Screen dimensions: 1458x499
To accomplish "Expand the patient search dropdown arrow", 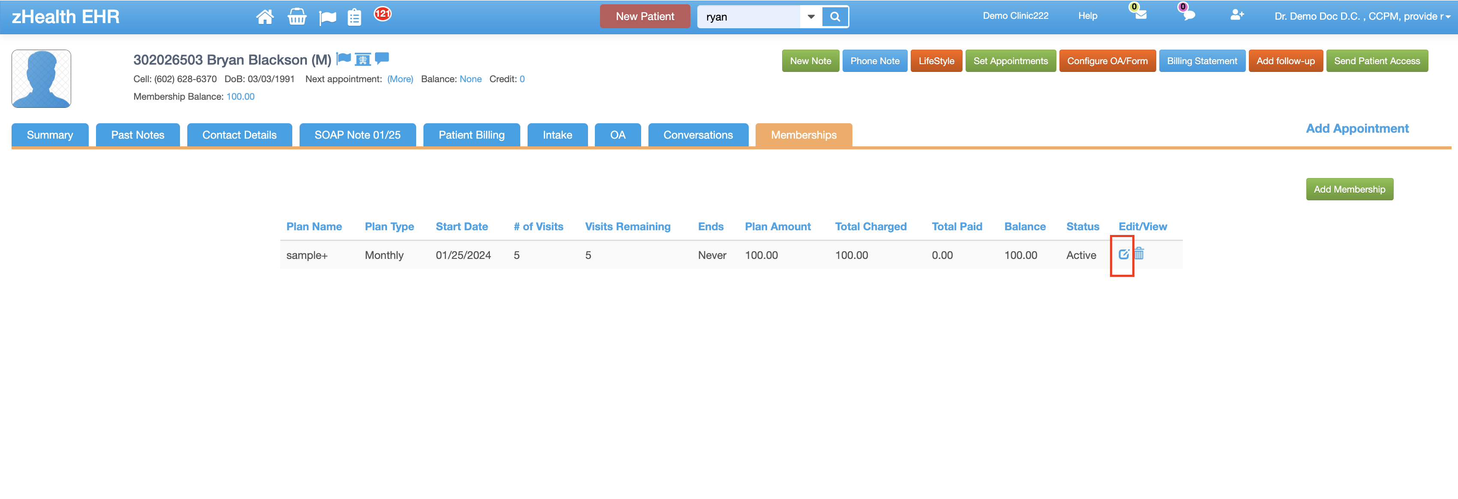I will [x=811, y=17].
